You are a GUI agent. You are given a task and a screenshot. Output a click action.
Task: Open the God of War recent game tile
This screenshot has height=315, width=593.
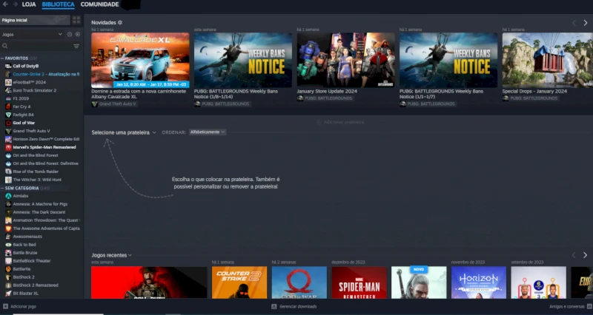299,282
